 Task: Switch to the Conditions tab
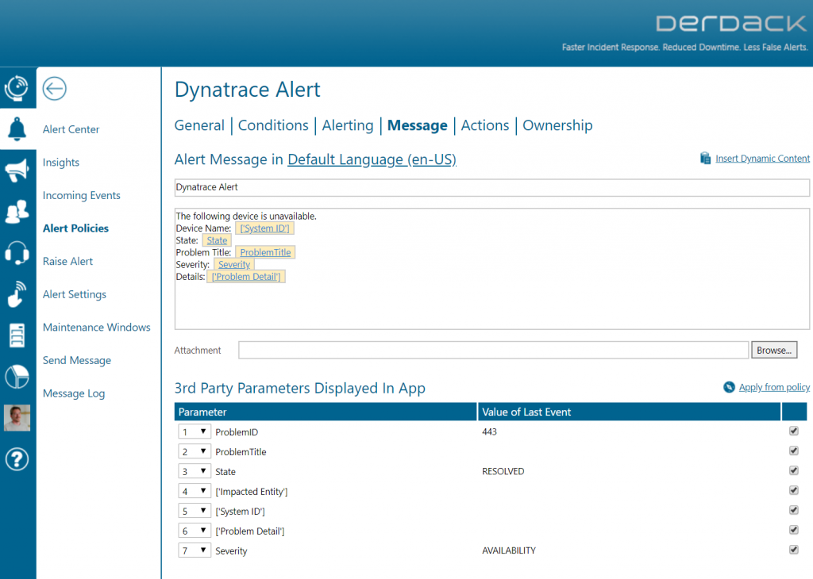(x=273, y=125)
